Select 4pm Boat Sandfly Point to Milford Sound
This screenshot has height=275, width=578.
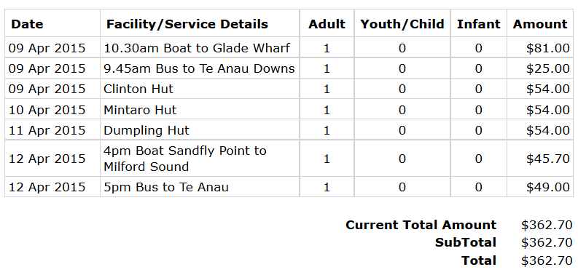tap(289, 159)
